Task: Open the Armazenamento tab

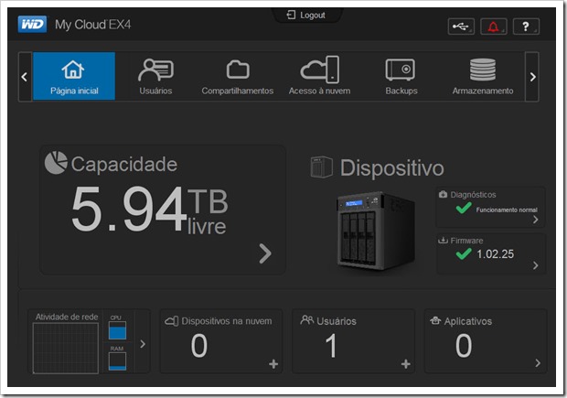Action: coord(483,76)
